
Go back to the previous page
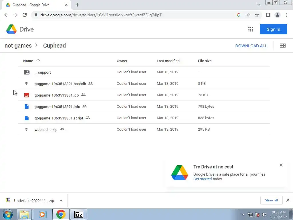pyautogui.click(x=6, y=15)
